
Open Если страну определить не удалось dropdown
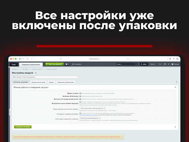(90, 118)
